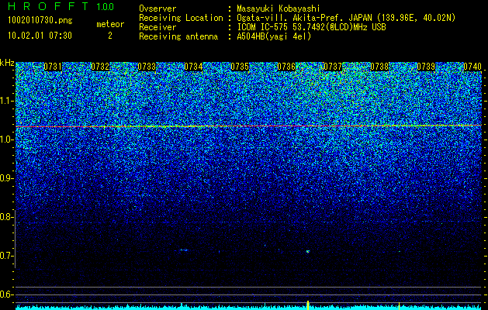Viewport: 488px width, 310px height.
Task: Click the "Receiving antenna" label
Action: (x=178, y=36)
